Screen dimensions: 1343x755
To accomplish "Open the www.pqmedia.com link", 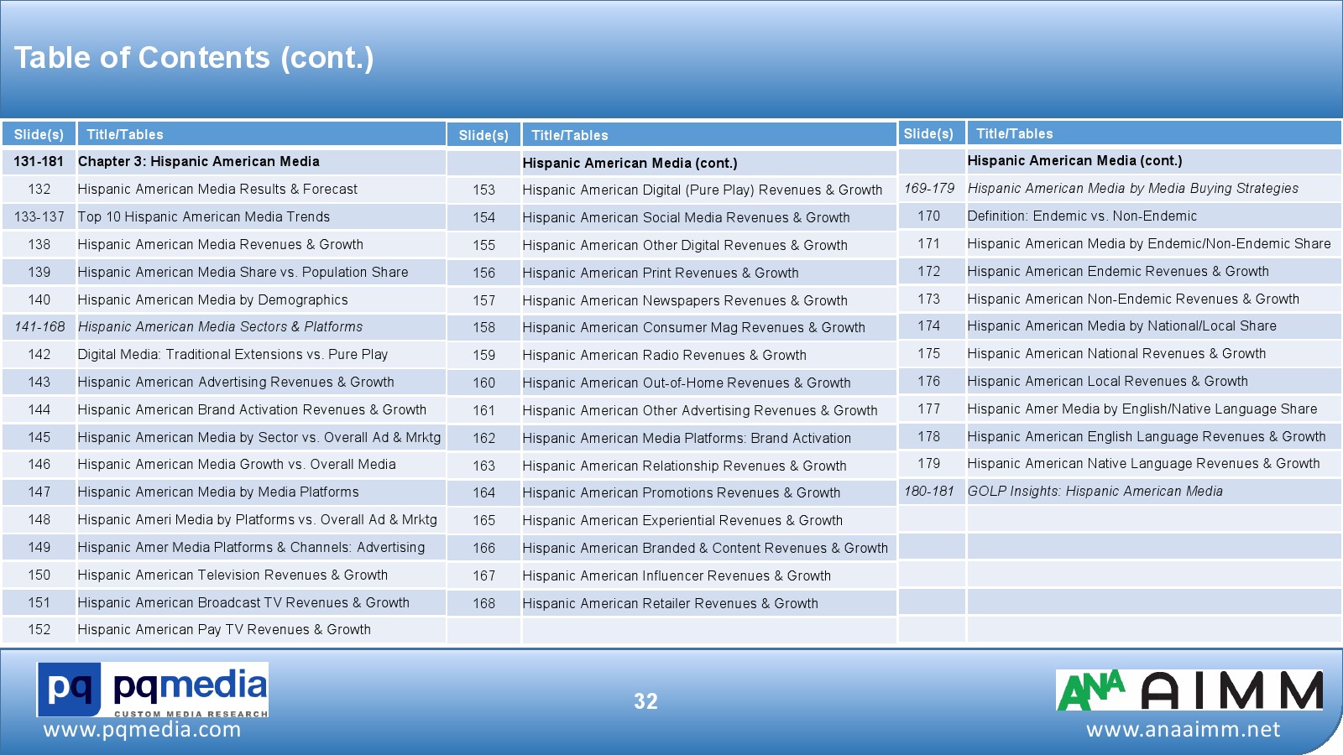I will pos(142,730).
